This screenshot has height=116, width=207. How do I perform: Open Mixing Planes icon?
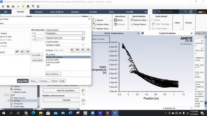pyautogui.click(x=132, y=24)
